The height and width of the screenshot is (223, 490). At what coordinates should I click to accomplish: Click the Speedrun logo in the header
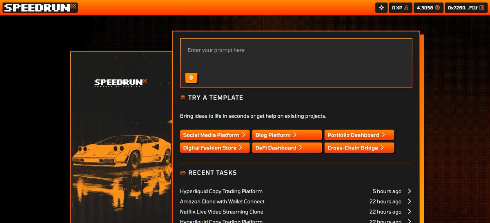(40, 7)
